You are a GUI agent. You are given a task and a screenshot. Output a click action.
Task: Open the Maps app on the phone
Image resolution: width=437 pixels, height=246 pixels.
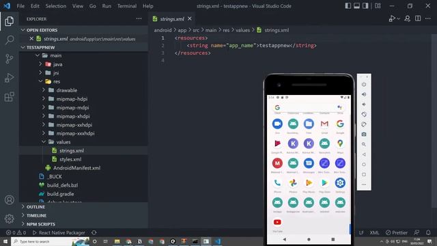coord(340,143)
